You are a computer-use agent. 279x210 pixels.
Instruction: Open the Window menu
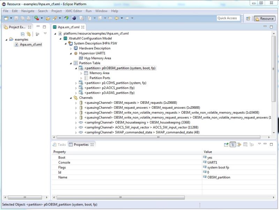(x=101, y=11)
